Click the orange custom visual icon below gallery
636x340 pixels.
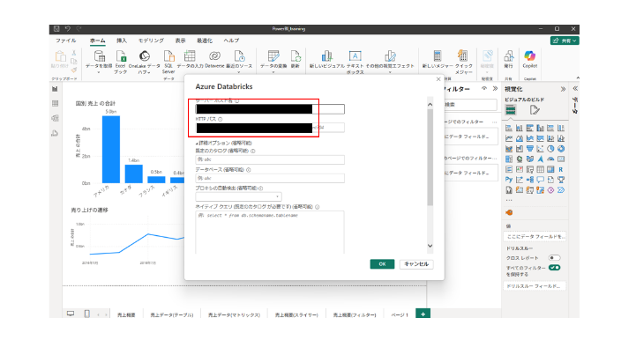509,212
